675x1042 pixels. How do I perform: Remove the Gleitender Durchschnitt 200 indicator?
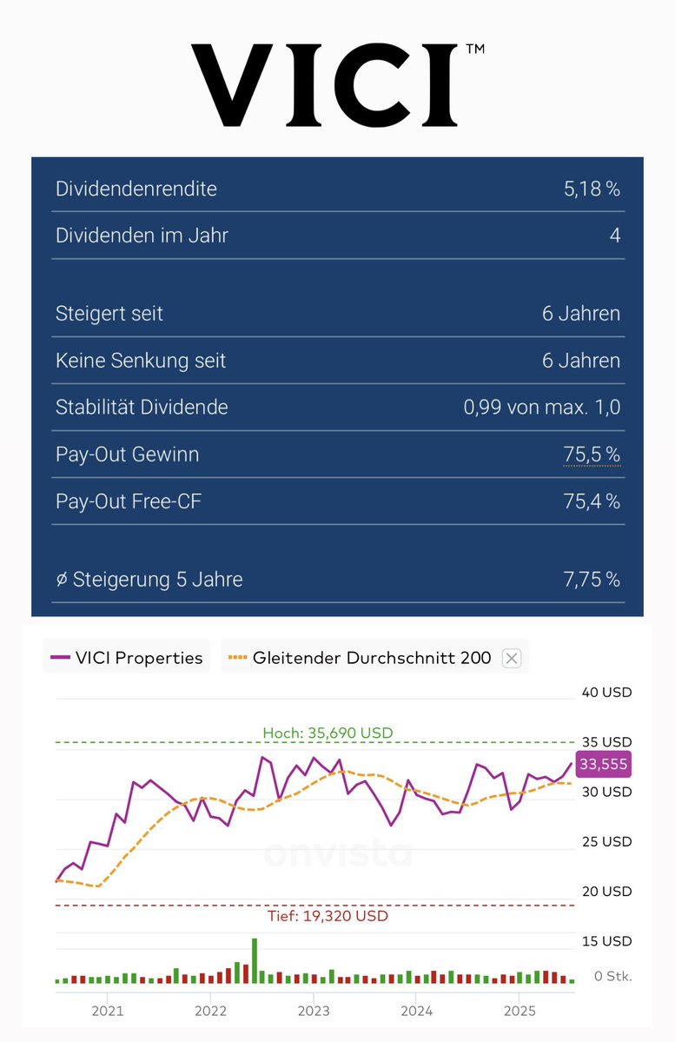pos(512,659)
